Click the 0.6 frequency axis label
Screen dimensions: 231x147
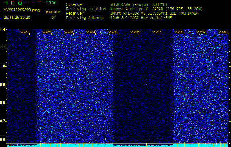(x=3, y=140)
